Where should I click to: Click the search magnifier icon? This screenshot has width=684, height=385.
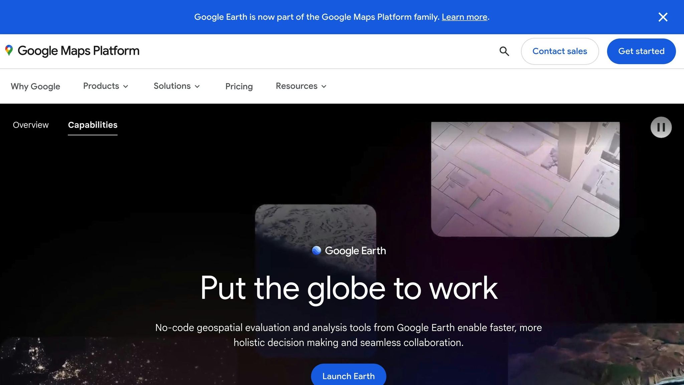[504, 51]
